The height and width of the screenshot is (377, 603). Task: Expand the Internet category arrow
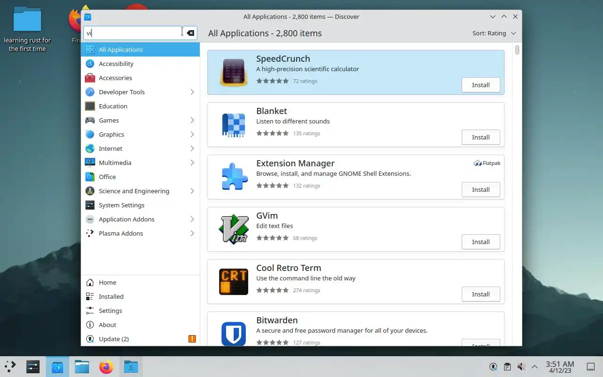(192, 148)
